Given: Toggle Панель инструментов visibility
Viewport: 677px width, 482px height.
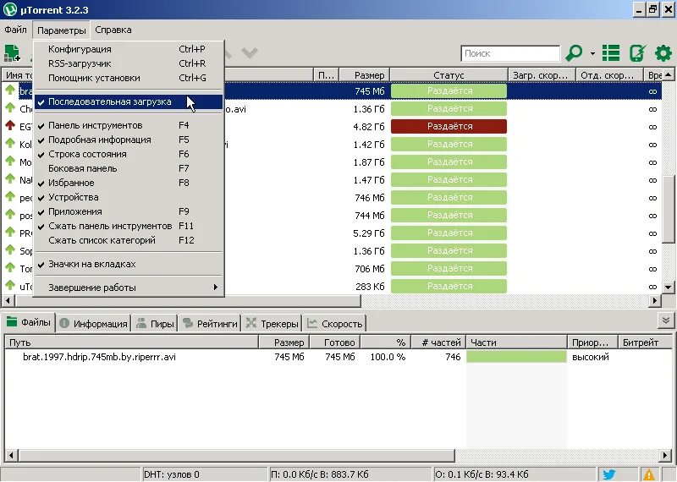Looking at the screenshot, I should coord(129,125).
